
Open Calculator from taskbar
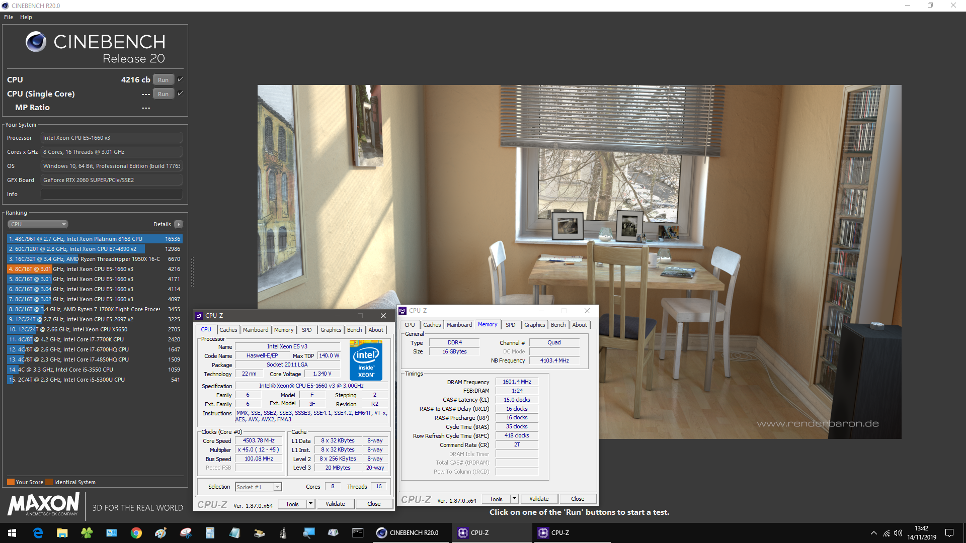tap(210, 533)
